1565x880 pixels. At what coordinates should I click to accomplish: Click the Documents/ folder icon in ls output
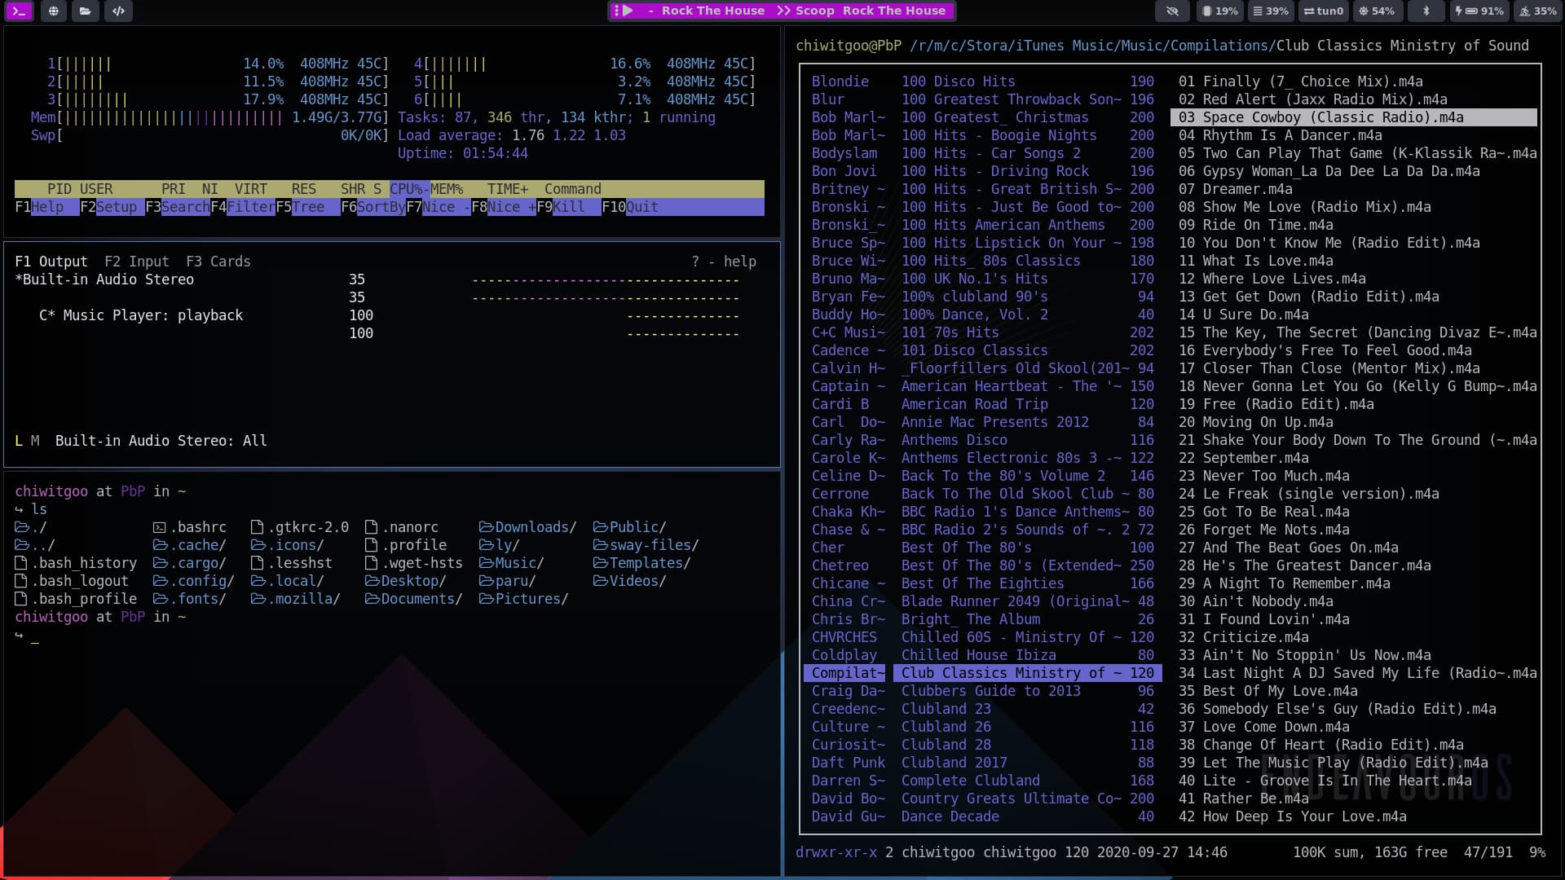373,599
